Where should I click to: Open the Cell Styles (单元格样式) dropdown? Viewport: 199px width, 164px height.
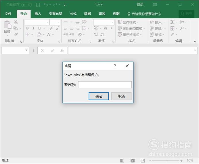(130, 35)
